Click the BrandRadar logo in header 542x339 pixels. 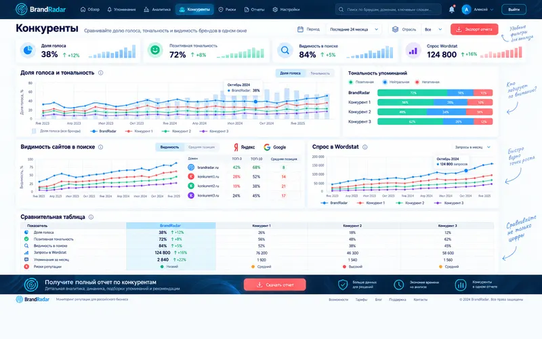coord(41,9)
